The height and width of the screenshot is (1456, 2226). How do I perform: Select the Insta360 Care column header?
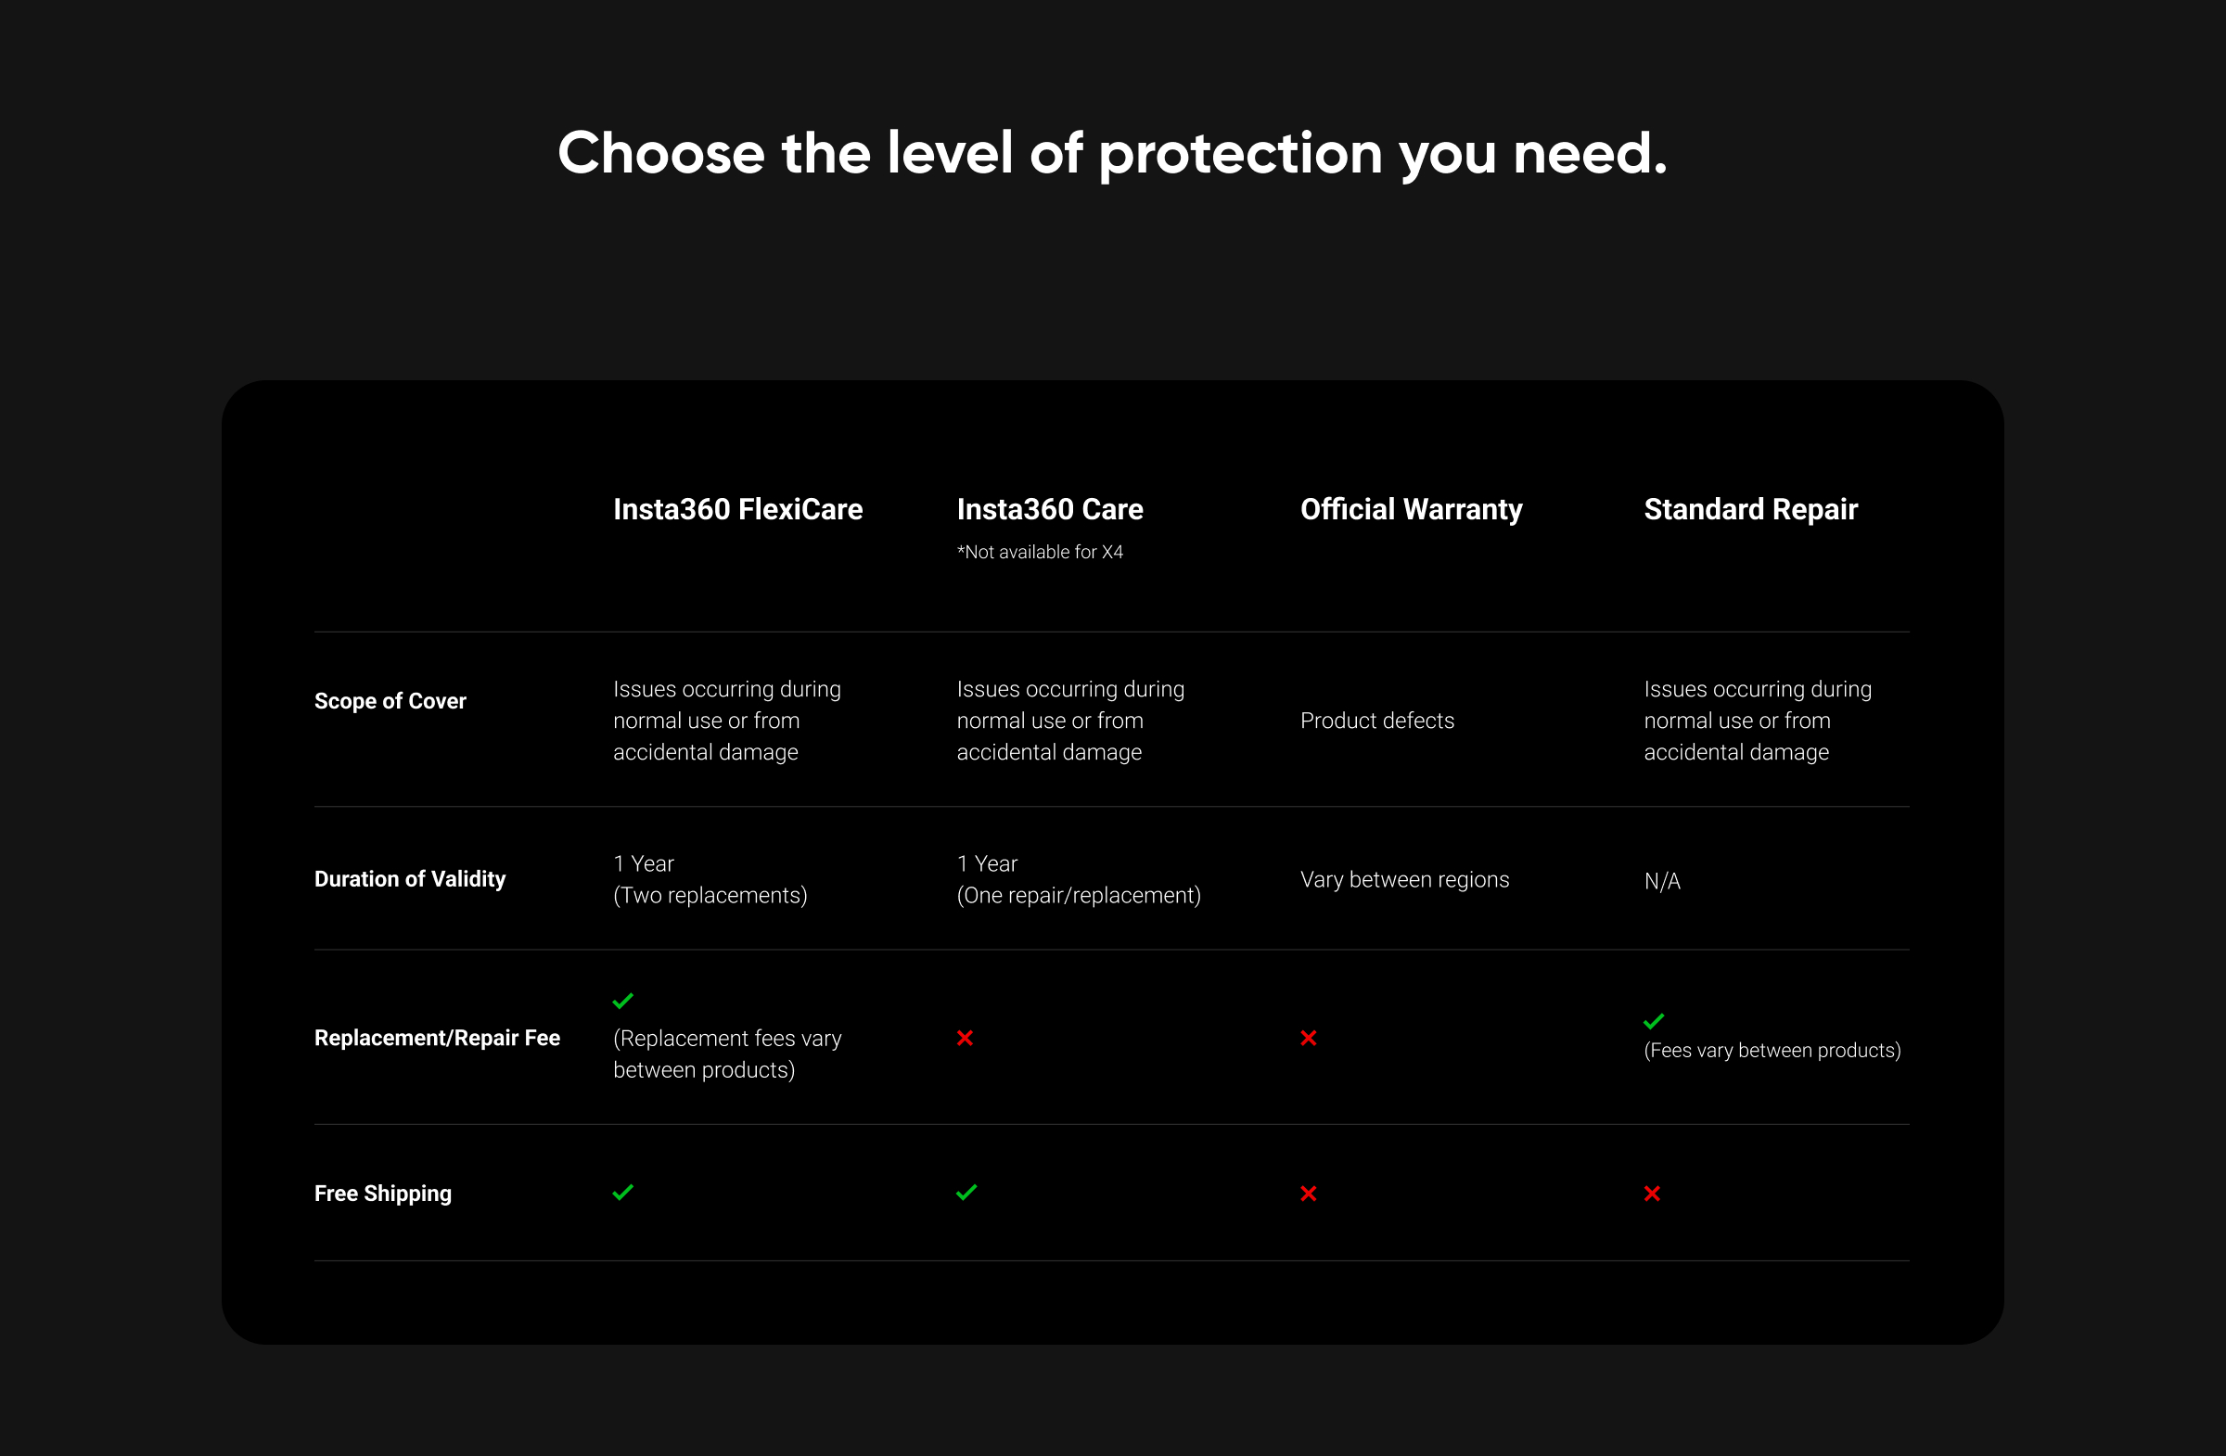click(x=1049, y=510)
